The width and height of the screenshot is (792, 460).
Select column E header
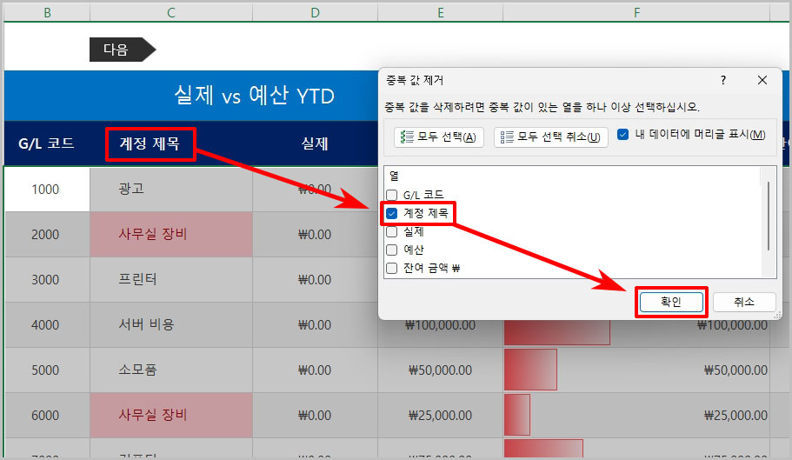point(441,12)
